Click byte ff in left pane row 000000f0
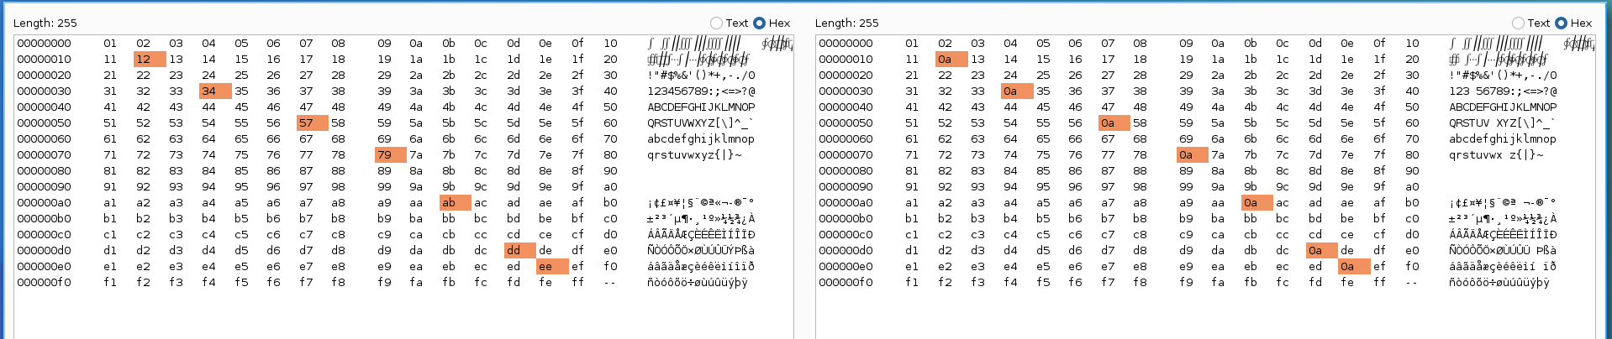The image size is (1612, 339). coord(577,283)
